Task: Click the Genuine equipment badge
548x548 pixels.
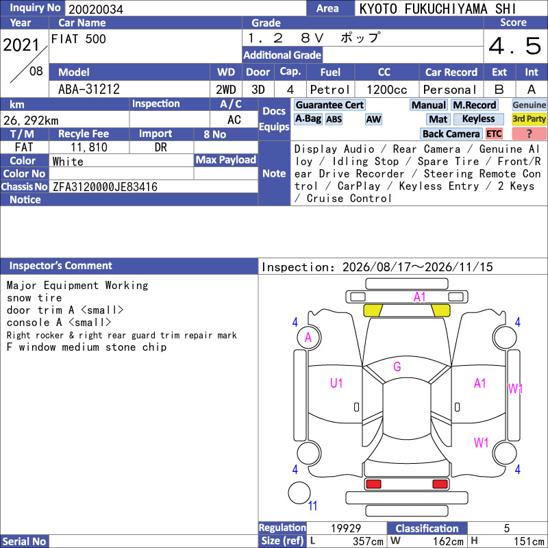Action: 529,105
